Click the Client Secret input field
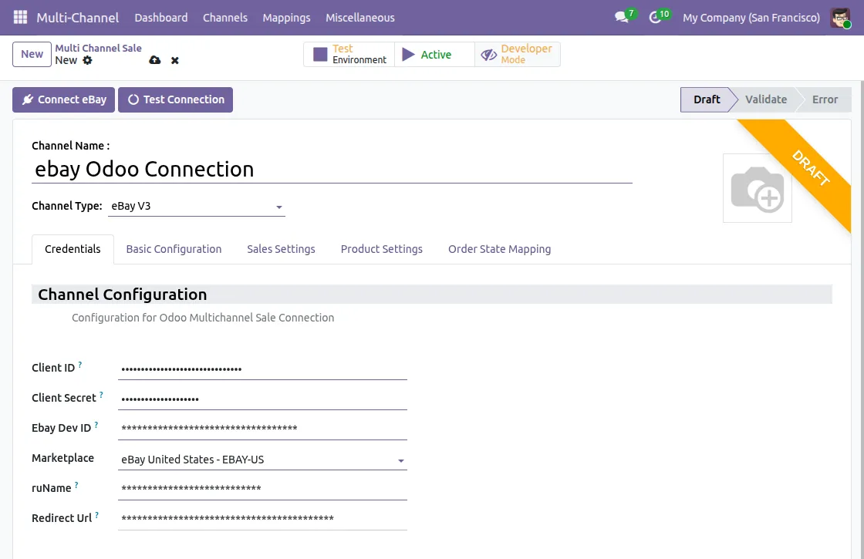This screenshot has width=864, height=559. [x=263, y=399]
